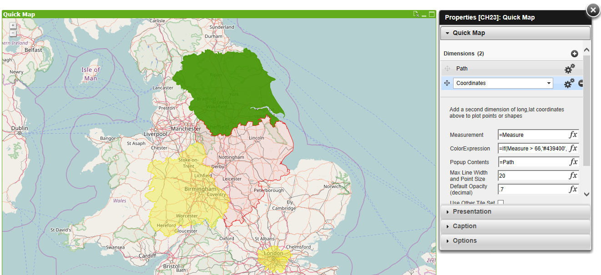Collapse the Quick Map section
This screenshot has height=275, width=601.
[x=515, y=33]
